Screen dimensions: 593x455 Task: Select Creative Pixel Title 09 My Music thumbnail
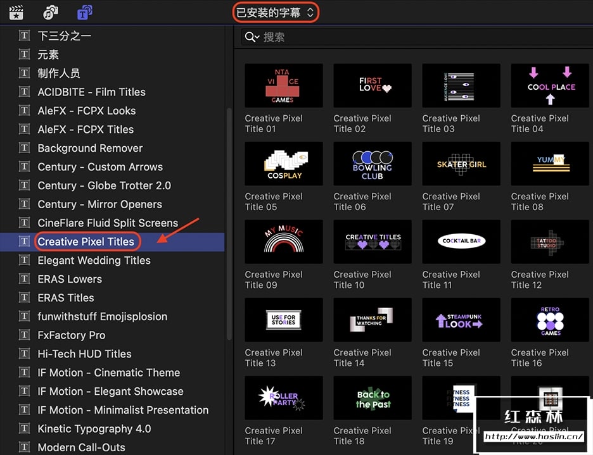284,242
